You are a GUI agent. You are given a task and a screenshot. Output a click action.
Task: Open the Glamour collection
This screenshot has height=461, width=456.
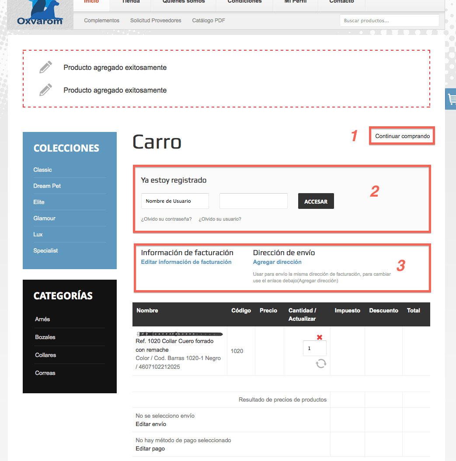[45, 218]
